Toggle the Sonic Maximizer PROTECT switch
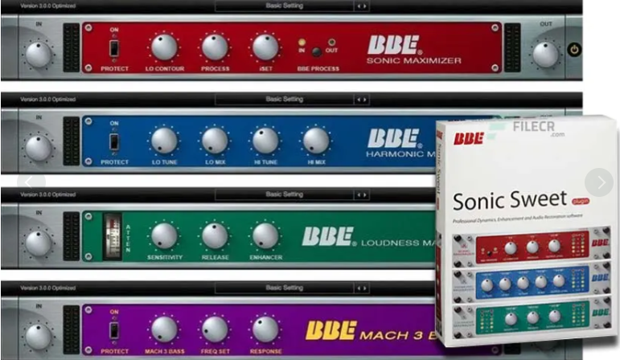The width and height of the screenshot is (620, 360). 114,49
